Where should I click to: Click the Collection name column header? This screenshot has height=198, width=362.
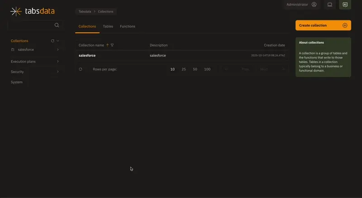pyautogui.click(x=91, y=45)
